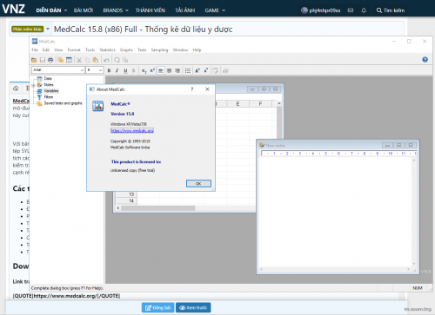This screenshot has height=315, width=435.
Task: Toggle superscript formatting button
Action: coord(152,70)
